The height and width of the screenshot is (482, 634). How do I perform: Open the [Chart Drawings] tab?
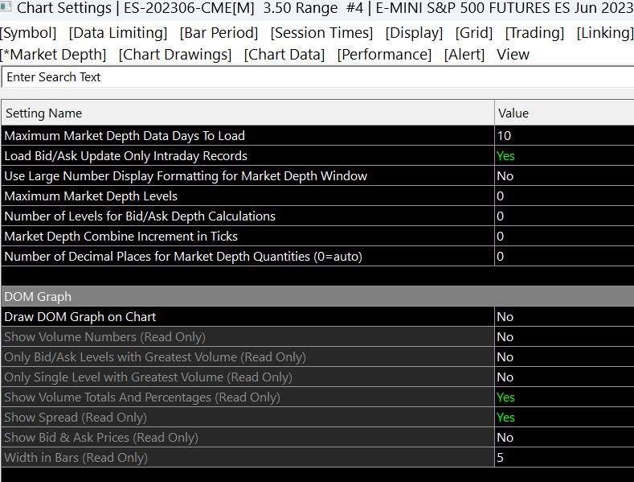(x=175, y=55)
